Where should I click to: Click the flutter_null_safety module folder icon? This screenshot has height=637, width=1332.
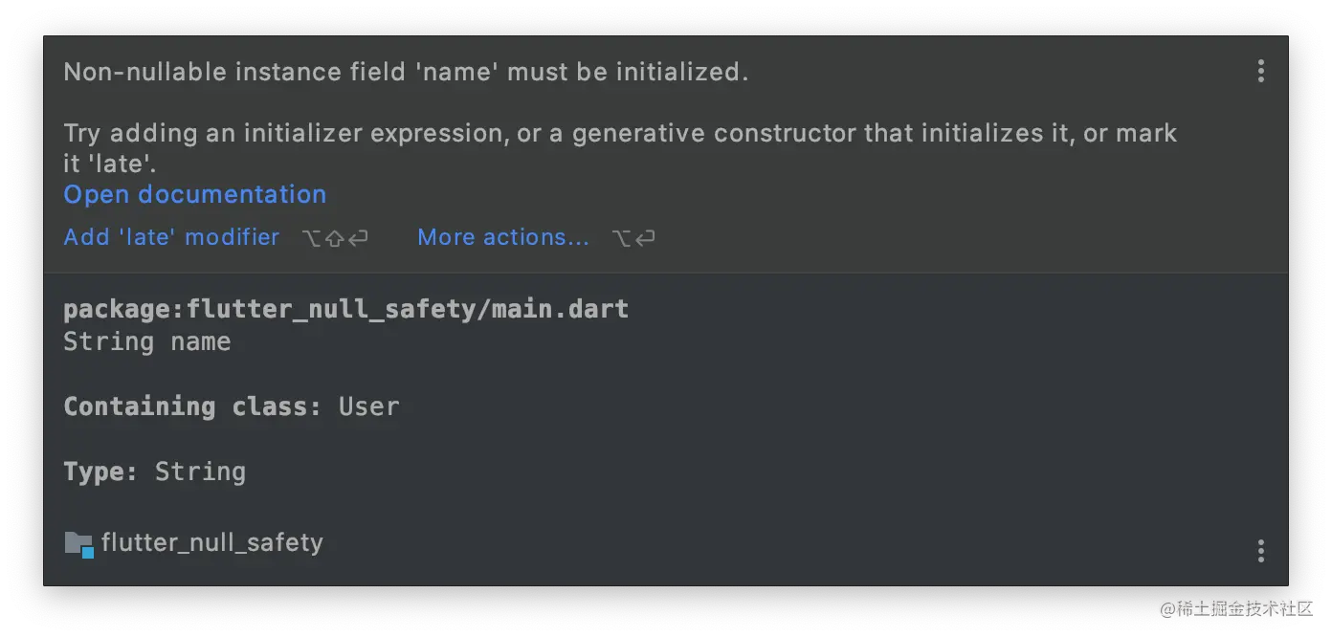click(x=78, y=544)
